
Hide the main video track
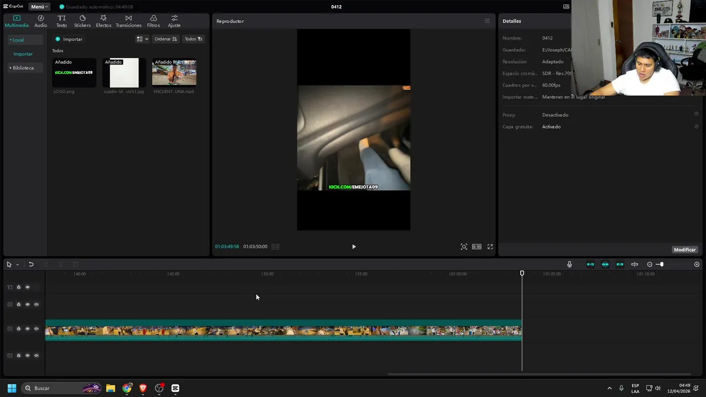(27, 329)
